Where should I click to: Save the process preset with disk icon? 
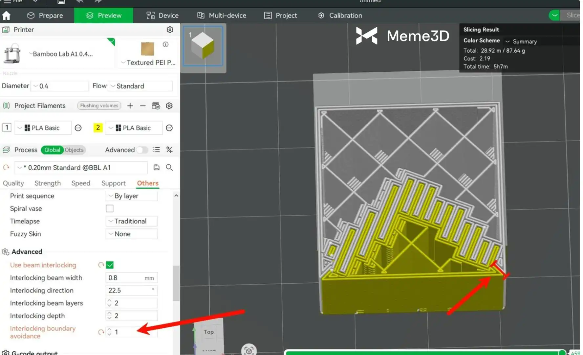pyautogui.click(x=156, y=168)
